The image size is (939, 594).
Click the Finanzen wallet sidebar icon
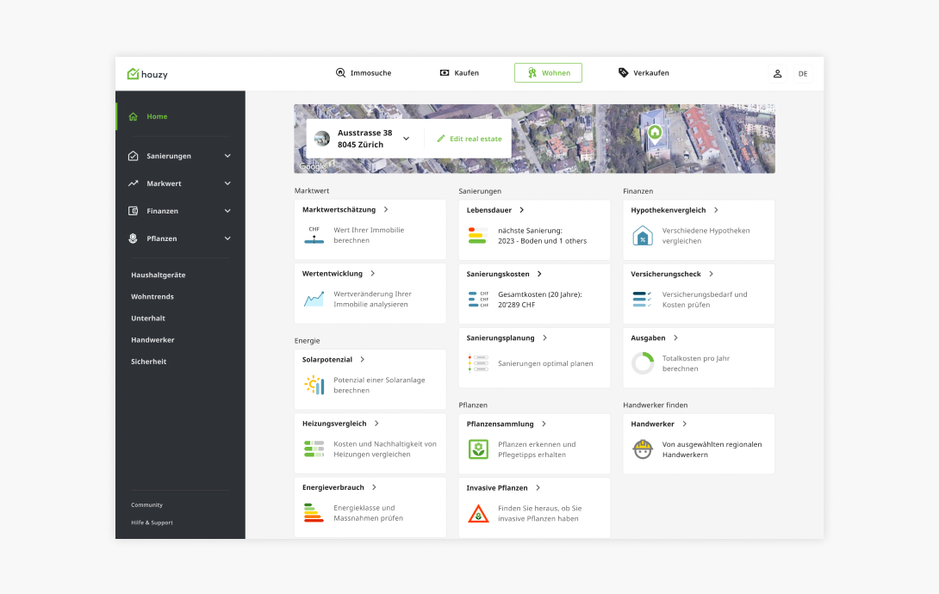coord(133,211)
